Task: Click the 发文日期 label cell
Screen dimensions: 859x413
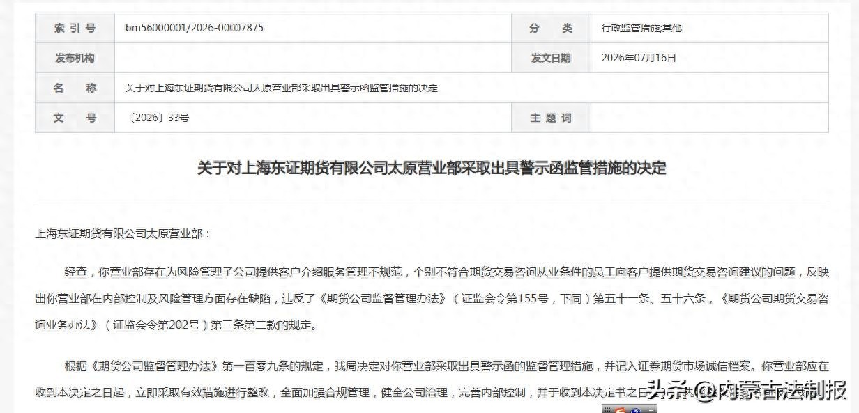Action: pos(551,59)
